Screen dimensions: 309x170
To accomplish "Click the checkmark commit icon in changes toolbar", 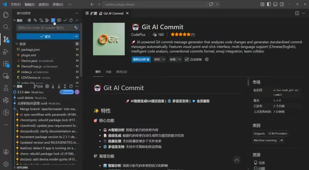I will coord(65,20).
